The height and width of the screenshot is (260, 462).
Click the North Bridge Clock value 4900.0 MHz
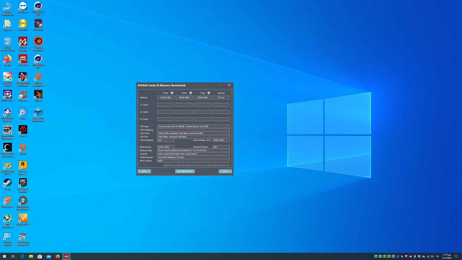221,140
